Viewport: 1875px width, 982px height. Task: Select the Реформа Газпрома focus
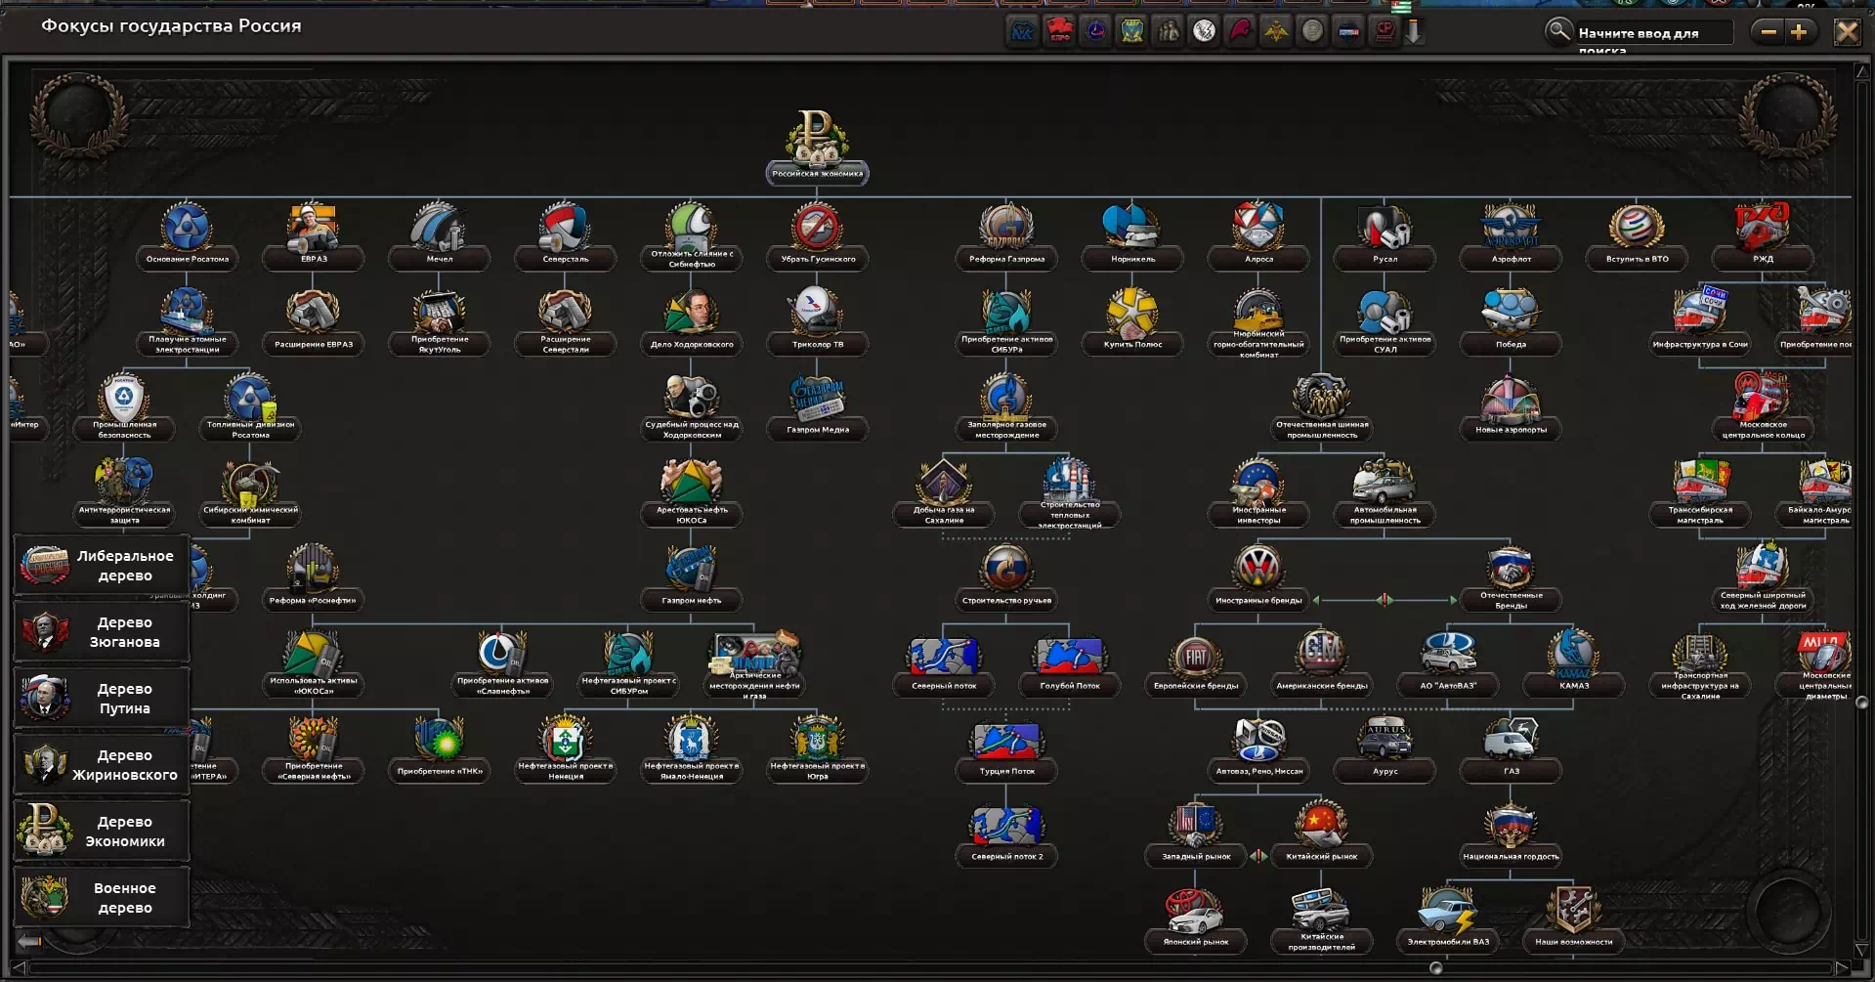click(1006, 235)
